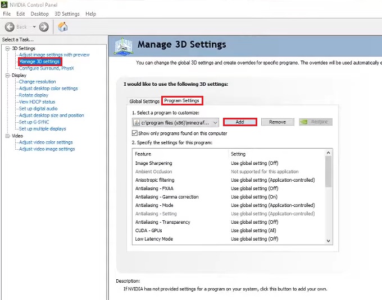This screenshot has width=382, height=300.
Task: Select Change resolution in the task tree
Action: [x=37, y=82]
